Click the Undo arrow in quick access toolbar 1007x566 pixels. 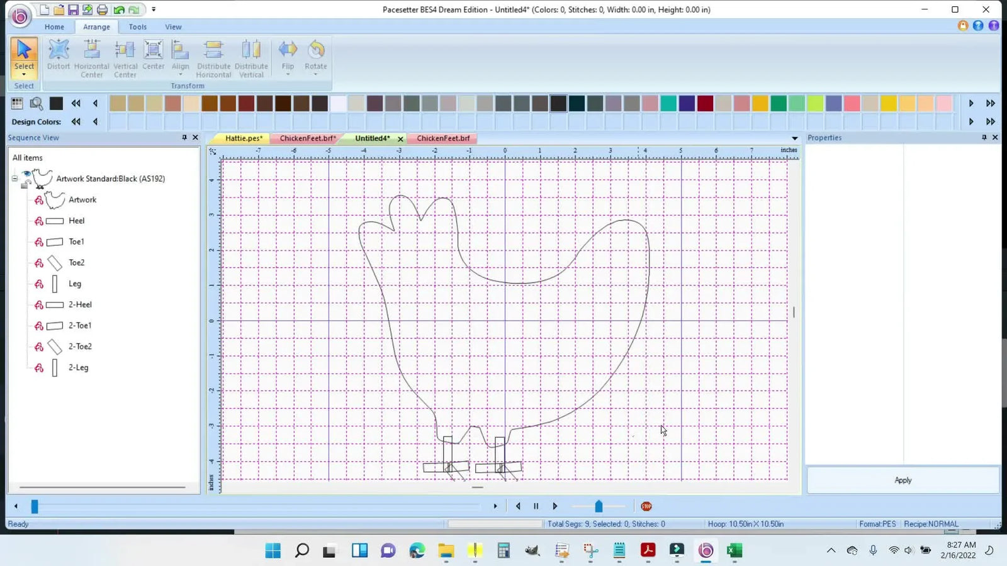(x=118, y=9)
